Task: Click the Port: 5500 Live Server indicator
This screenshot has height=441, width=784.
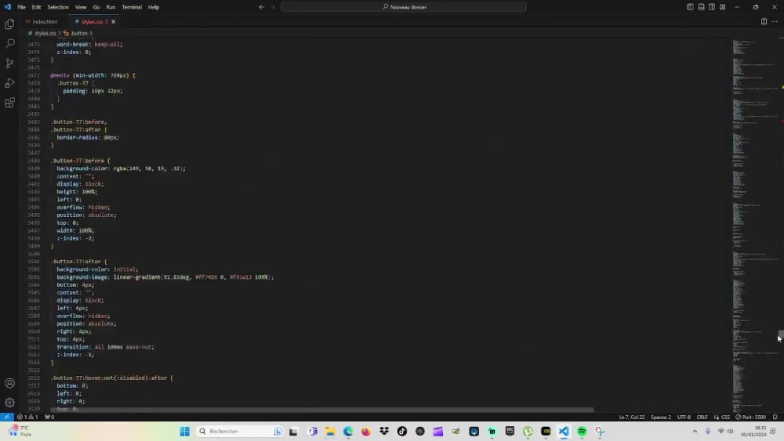Action: tap(750, 417)
